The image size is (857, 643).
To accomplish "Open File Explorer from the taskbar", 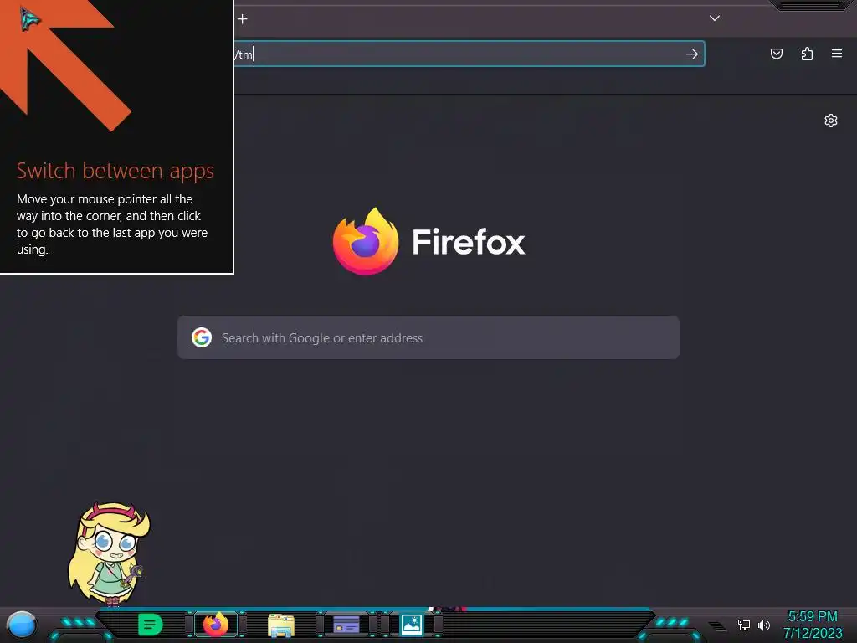I will 281,625.
